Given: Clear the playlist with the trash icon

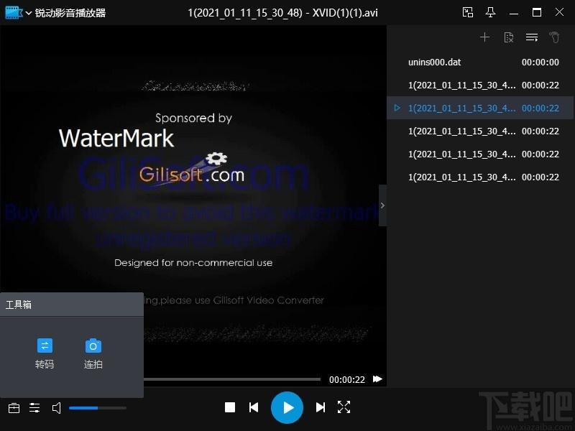Looking at the screenshot, I should 554,37.
